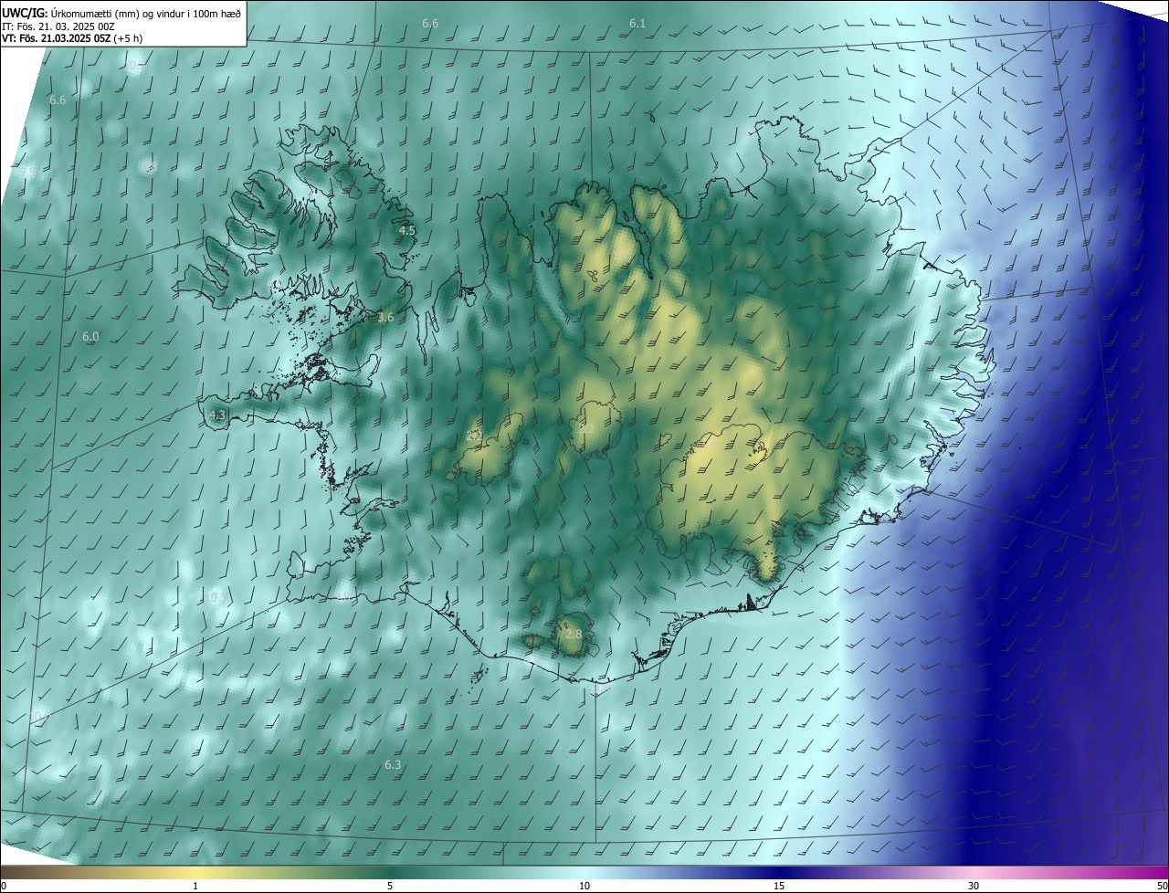Click the color scale tick labeled 1
This screenshot has height=893, width=1169.
point(195,886)
